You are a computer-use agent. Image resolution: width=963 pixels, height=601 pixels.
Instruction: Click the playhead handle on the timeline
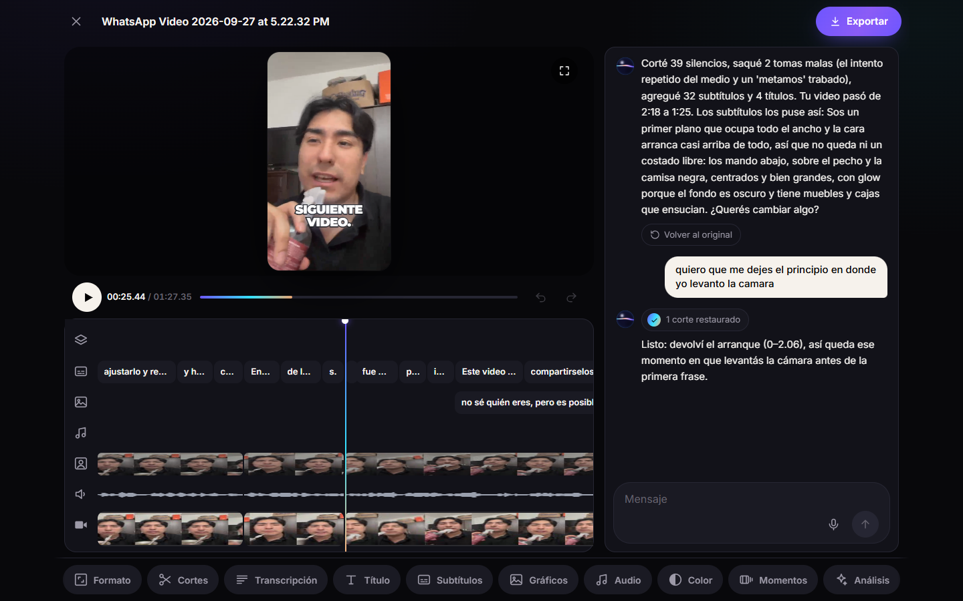pyautogui.click(x=345, y=322)
